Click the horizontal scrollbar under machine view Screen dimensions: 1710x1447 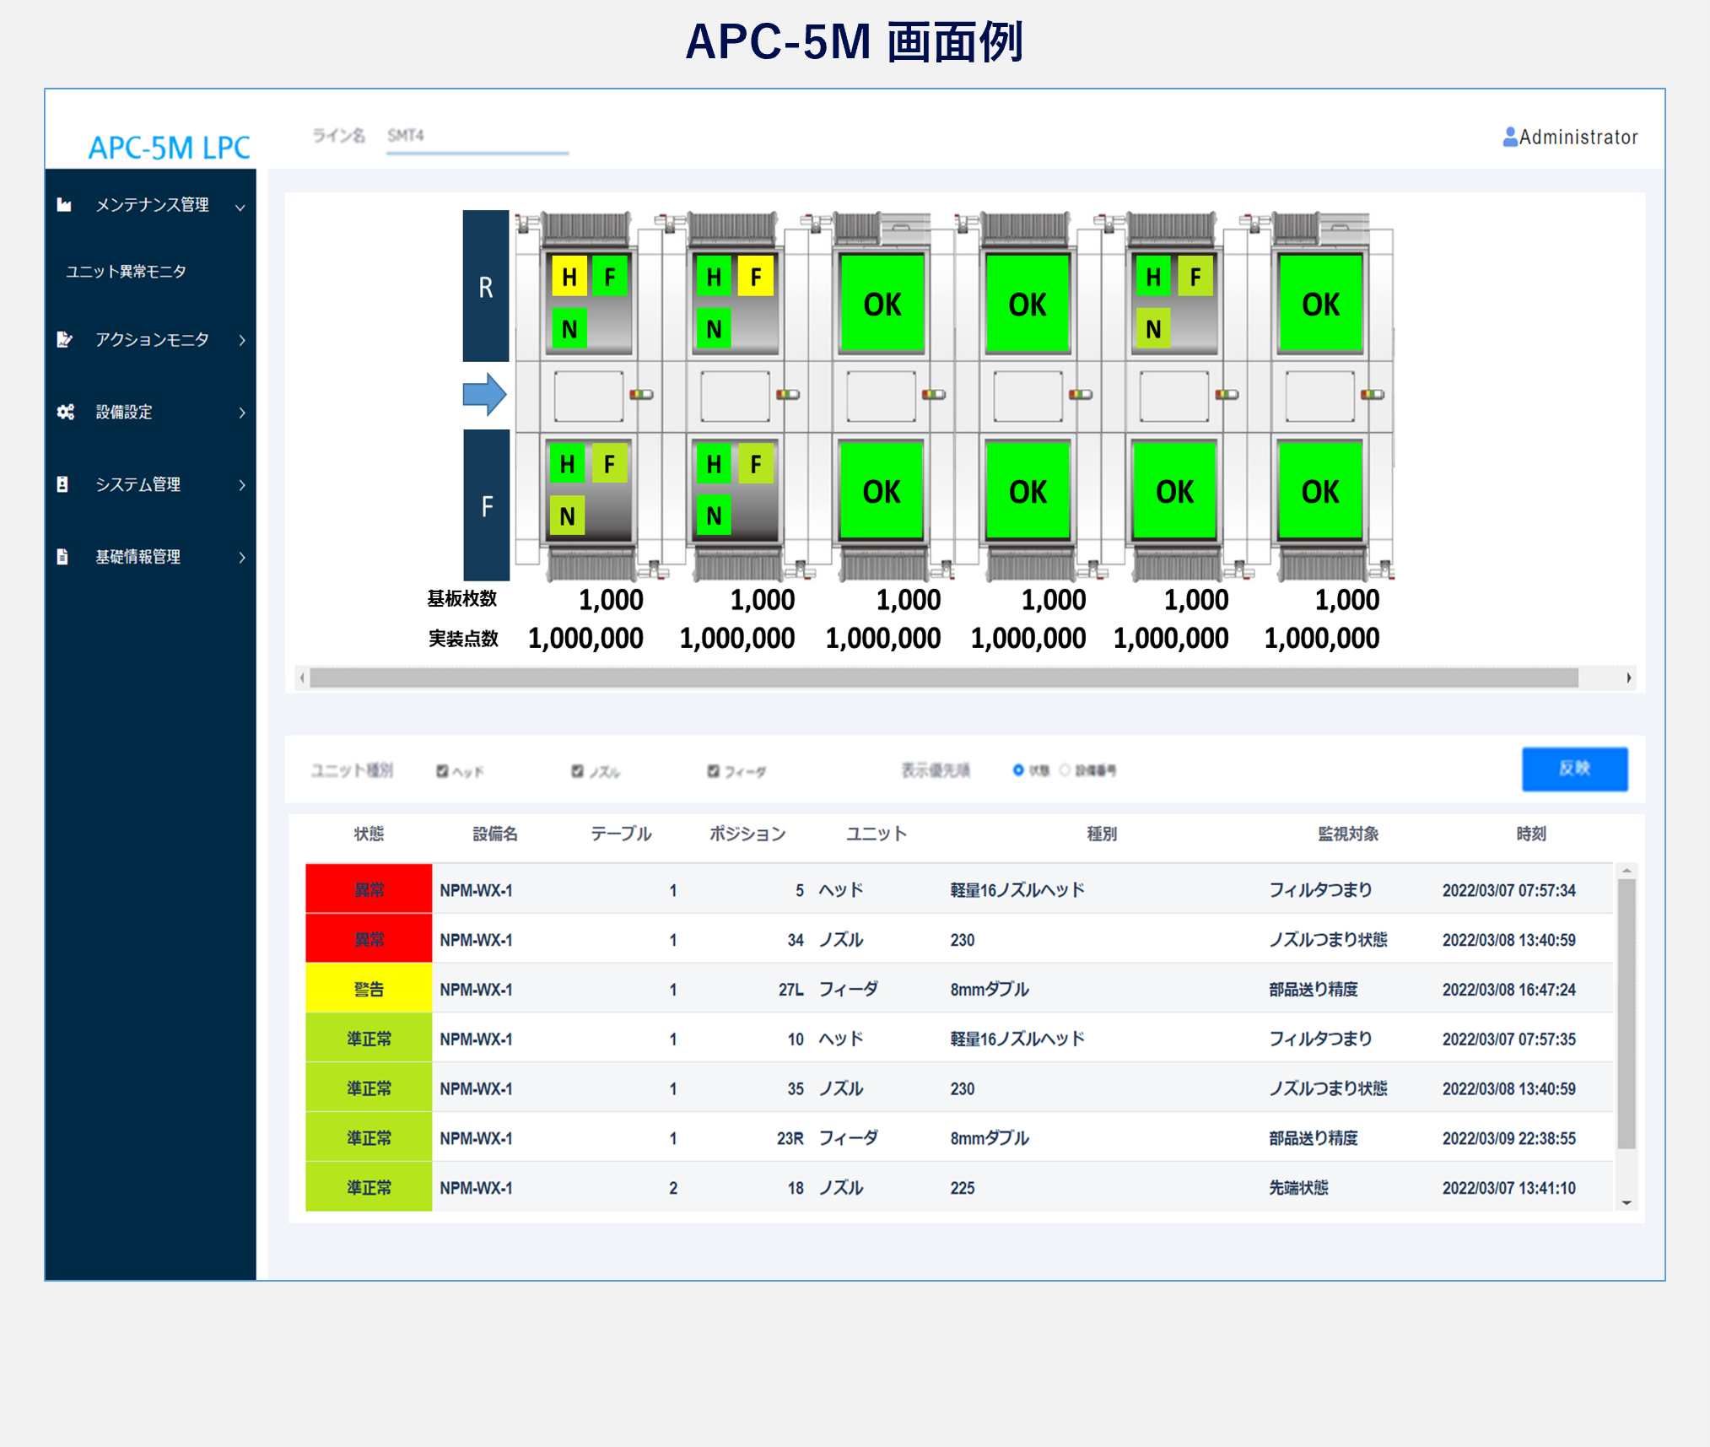[x=943, y=678]
